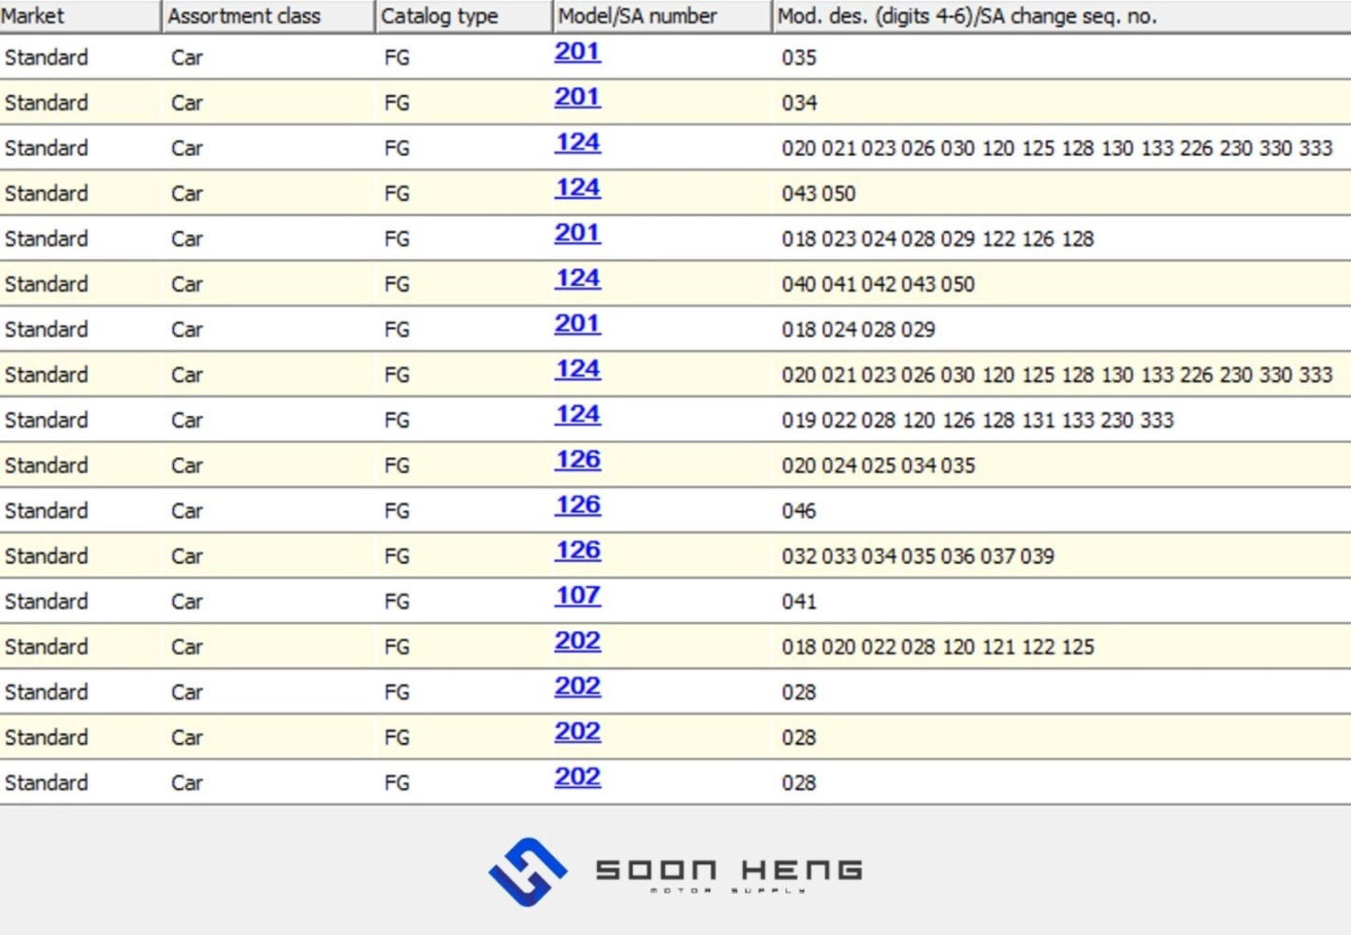Follow the 126 link in the 046 row
Viewport: 1351px width, 935px height.
[577, 505]
